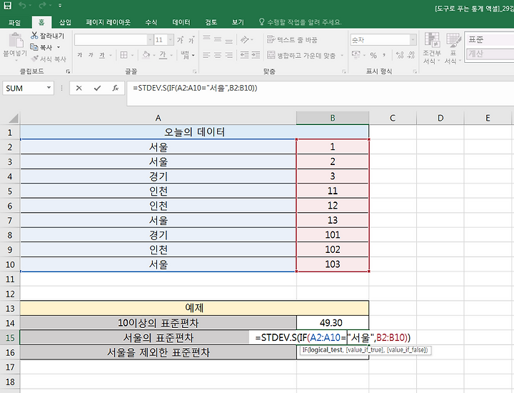Screen dimensions: 514x393
Task: Toggle underline formatting
Action: tap(102, 55)
